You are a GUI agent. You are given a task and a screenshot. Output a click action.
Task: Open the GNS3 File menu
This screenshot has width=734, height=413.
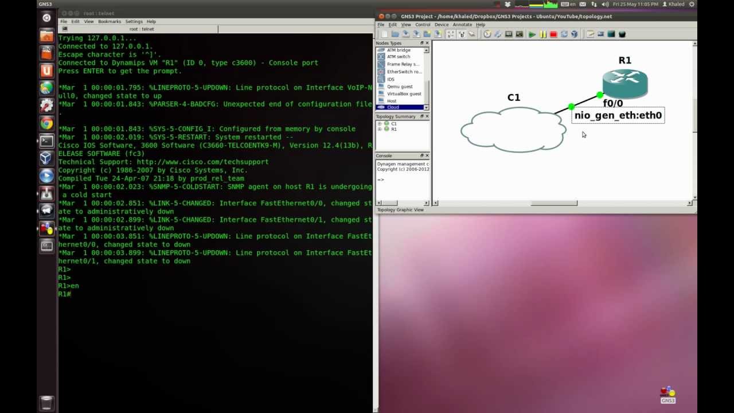tap(381, 25)
